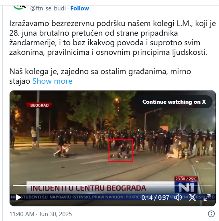
Task: Click the BEOGRAD location label in the video
Action: click(x=39, y=105)
